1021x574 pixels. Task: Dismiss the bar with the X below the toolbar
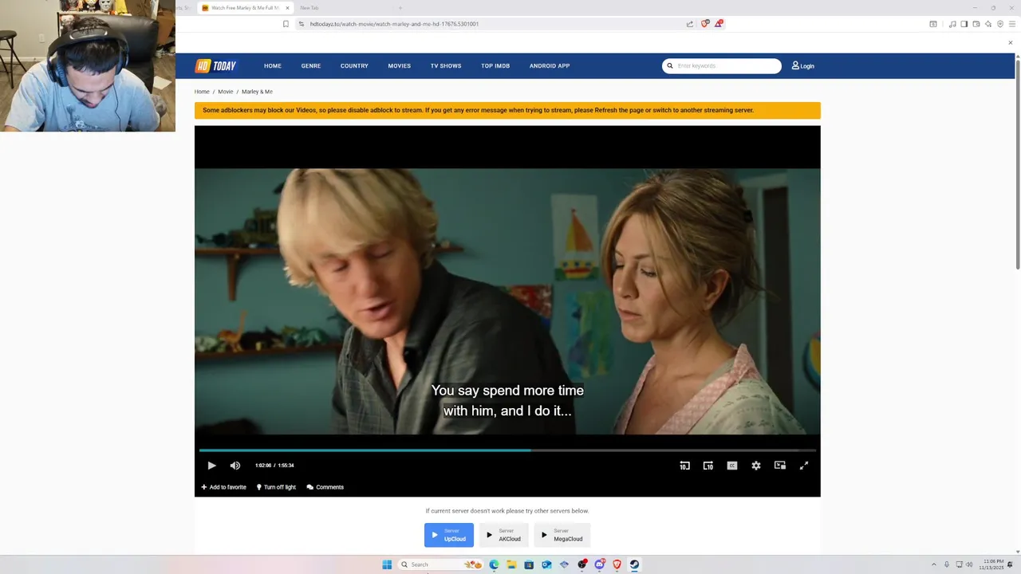[x=1010, y=43]
